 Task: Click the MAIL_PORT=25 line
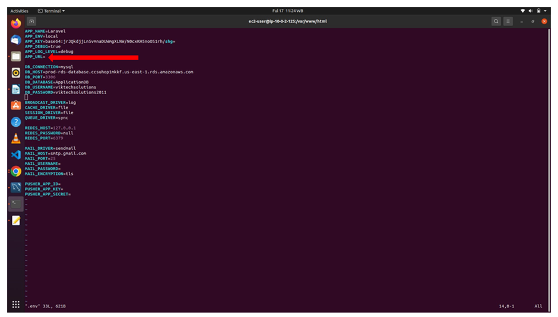[x=40, y=159]
